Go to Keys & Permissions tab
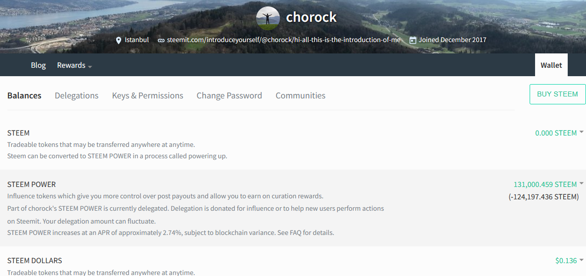The height and width of the screenshot is (276, 586). pyautogui.click(x=148, y=95)
